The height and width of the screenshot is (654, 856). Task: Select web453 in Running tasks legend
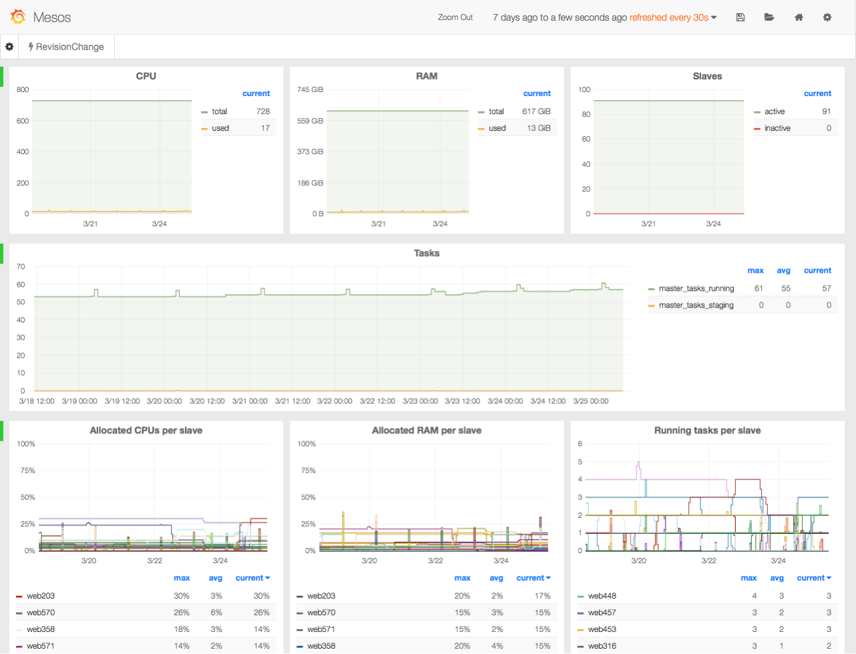coord(602,629)
